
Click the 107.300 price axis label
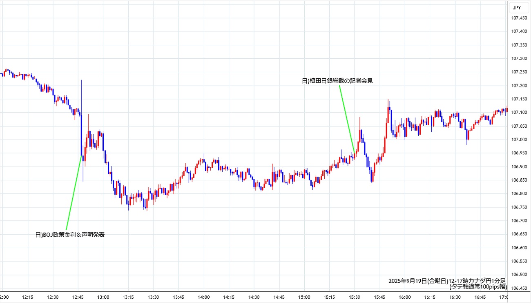pos(519,58)
